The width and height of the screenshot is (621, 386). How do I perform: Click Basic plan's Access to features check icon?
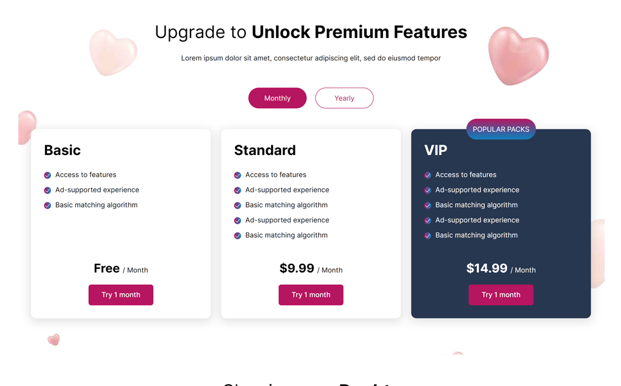(48, 175)
